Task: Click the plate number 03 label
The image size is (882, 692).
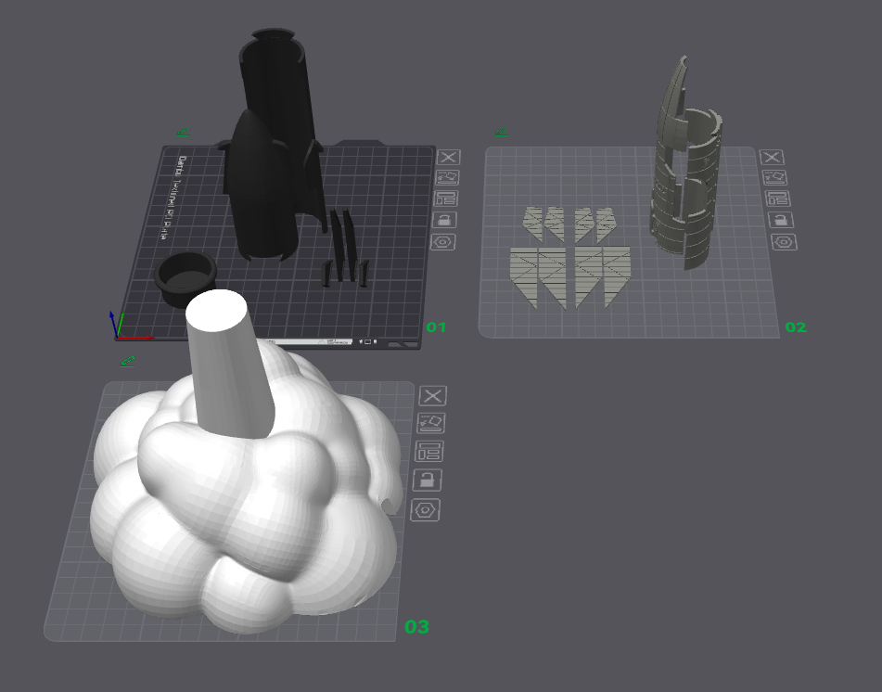Action: click(416, 626)
